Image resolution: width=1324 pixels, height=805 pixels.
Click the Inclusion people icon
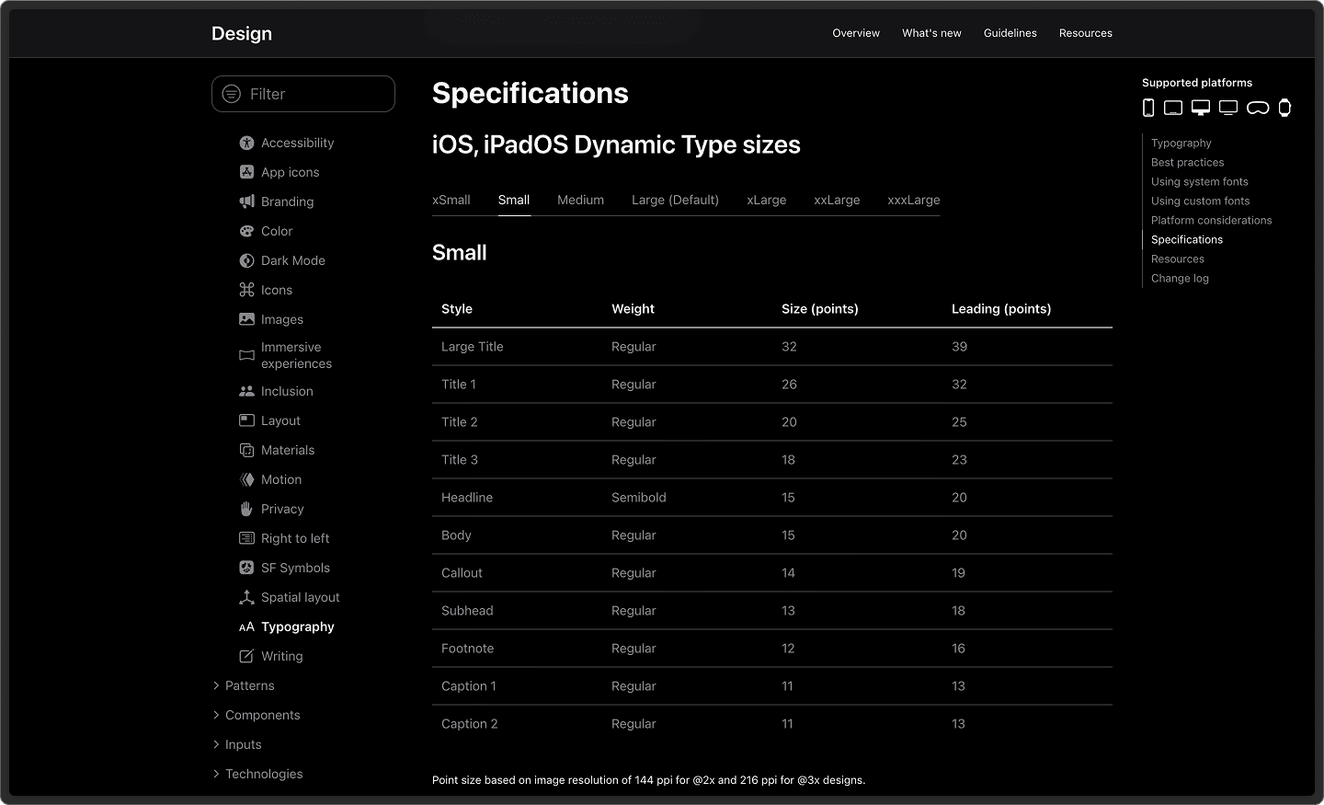coord(246,391)
